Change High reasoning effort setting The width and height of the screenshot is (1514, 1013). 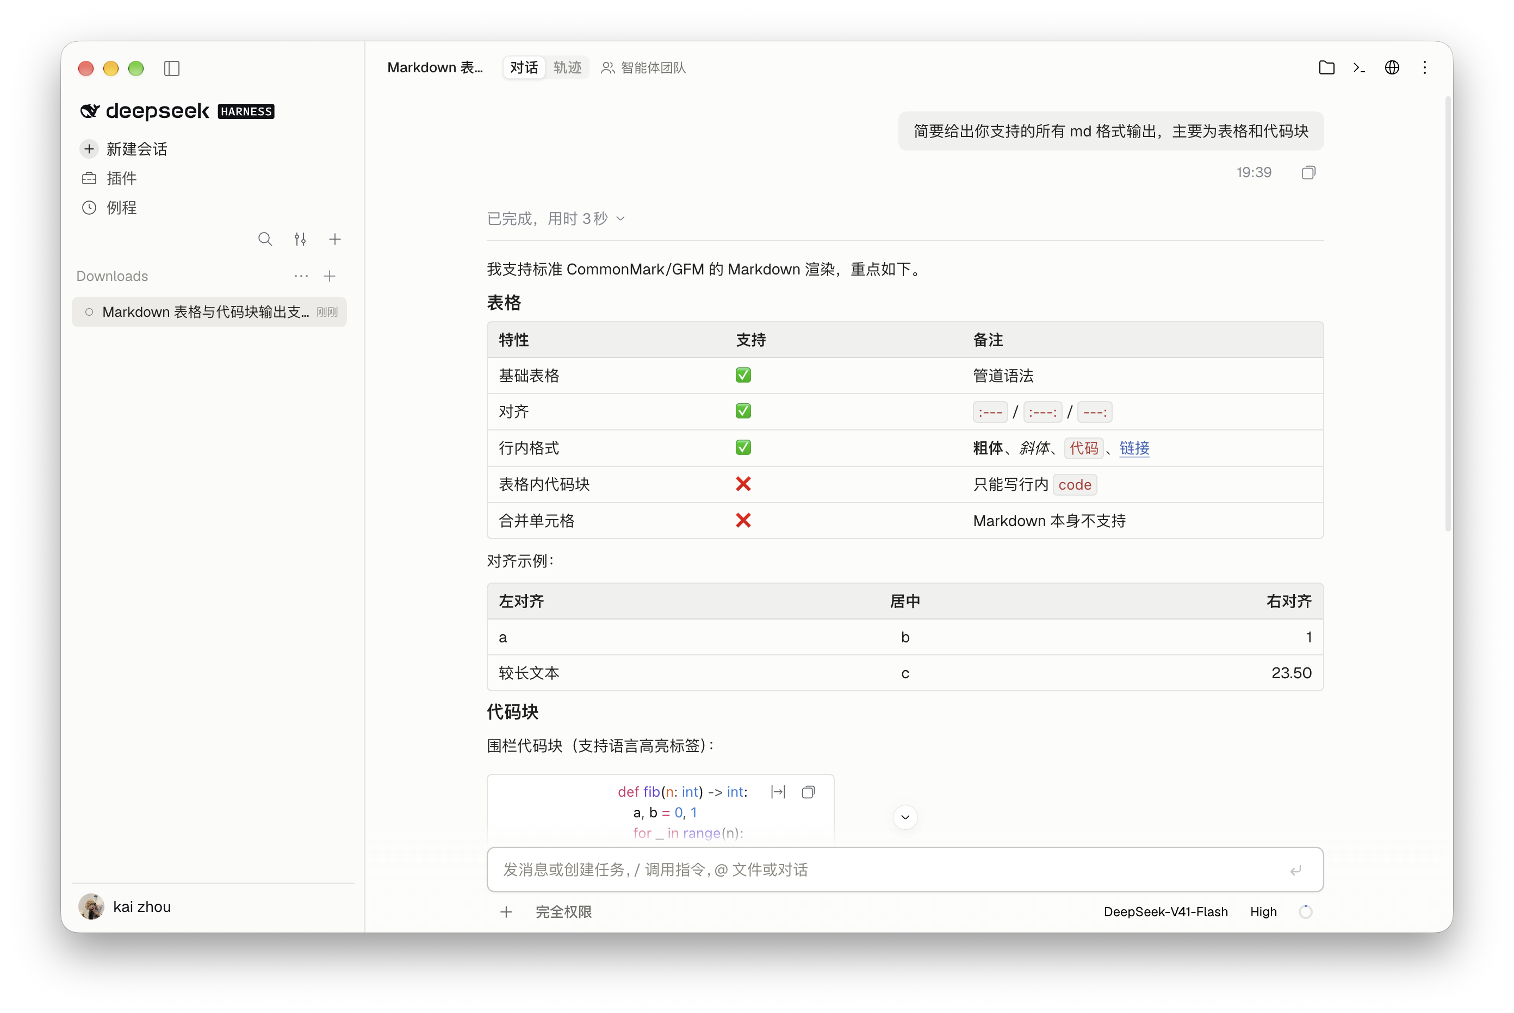(1263, 911)
